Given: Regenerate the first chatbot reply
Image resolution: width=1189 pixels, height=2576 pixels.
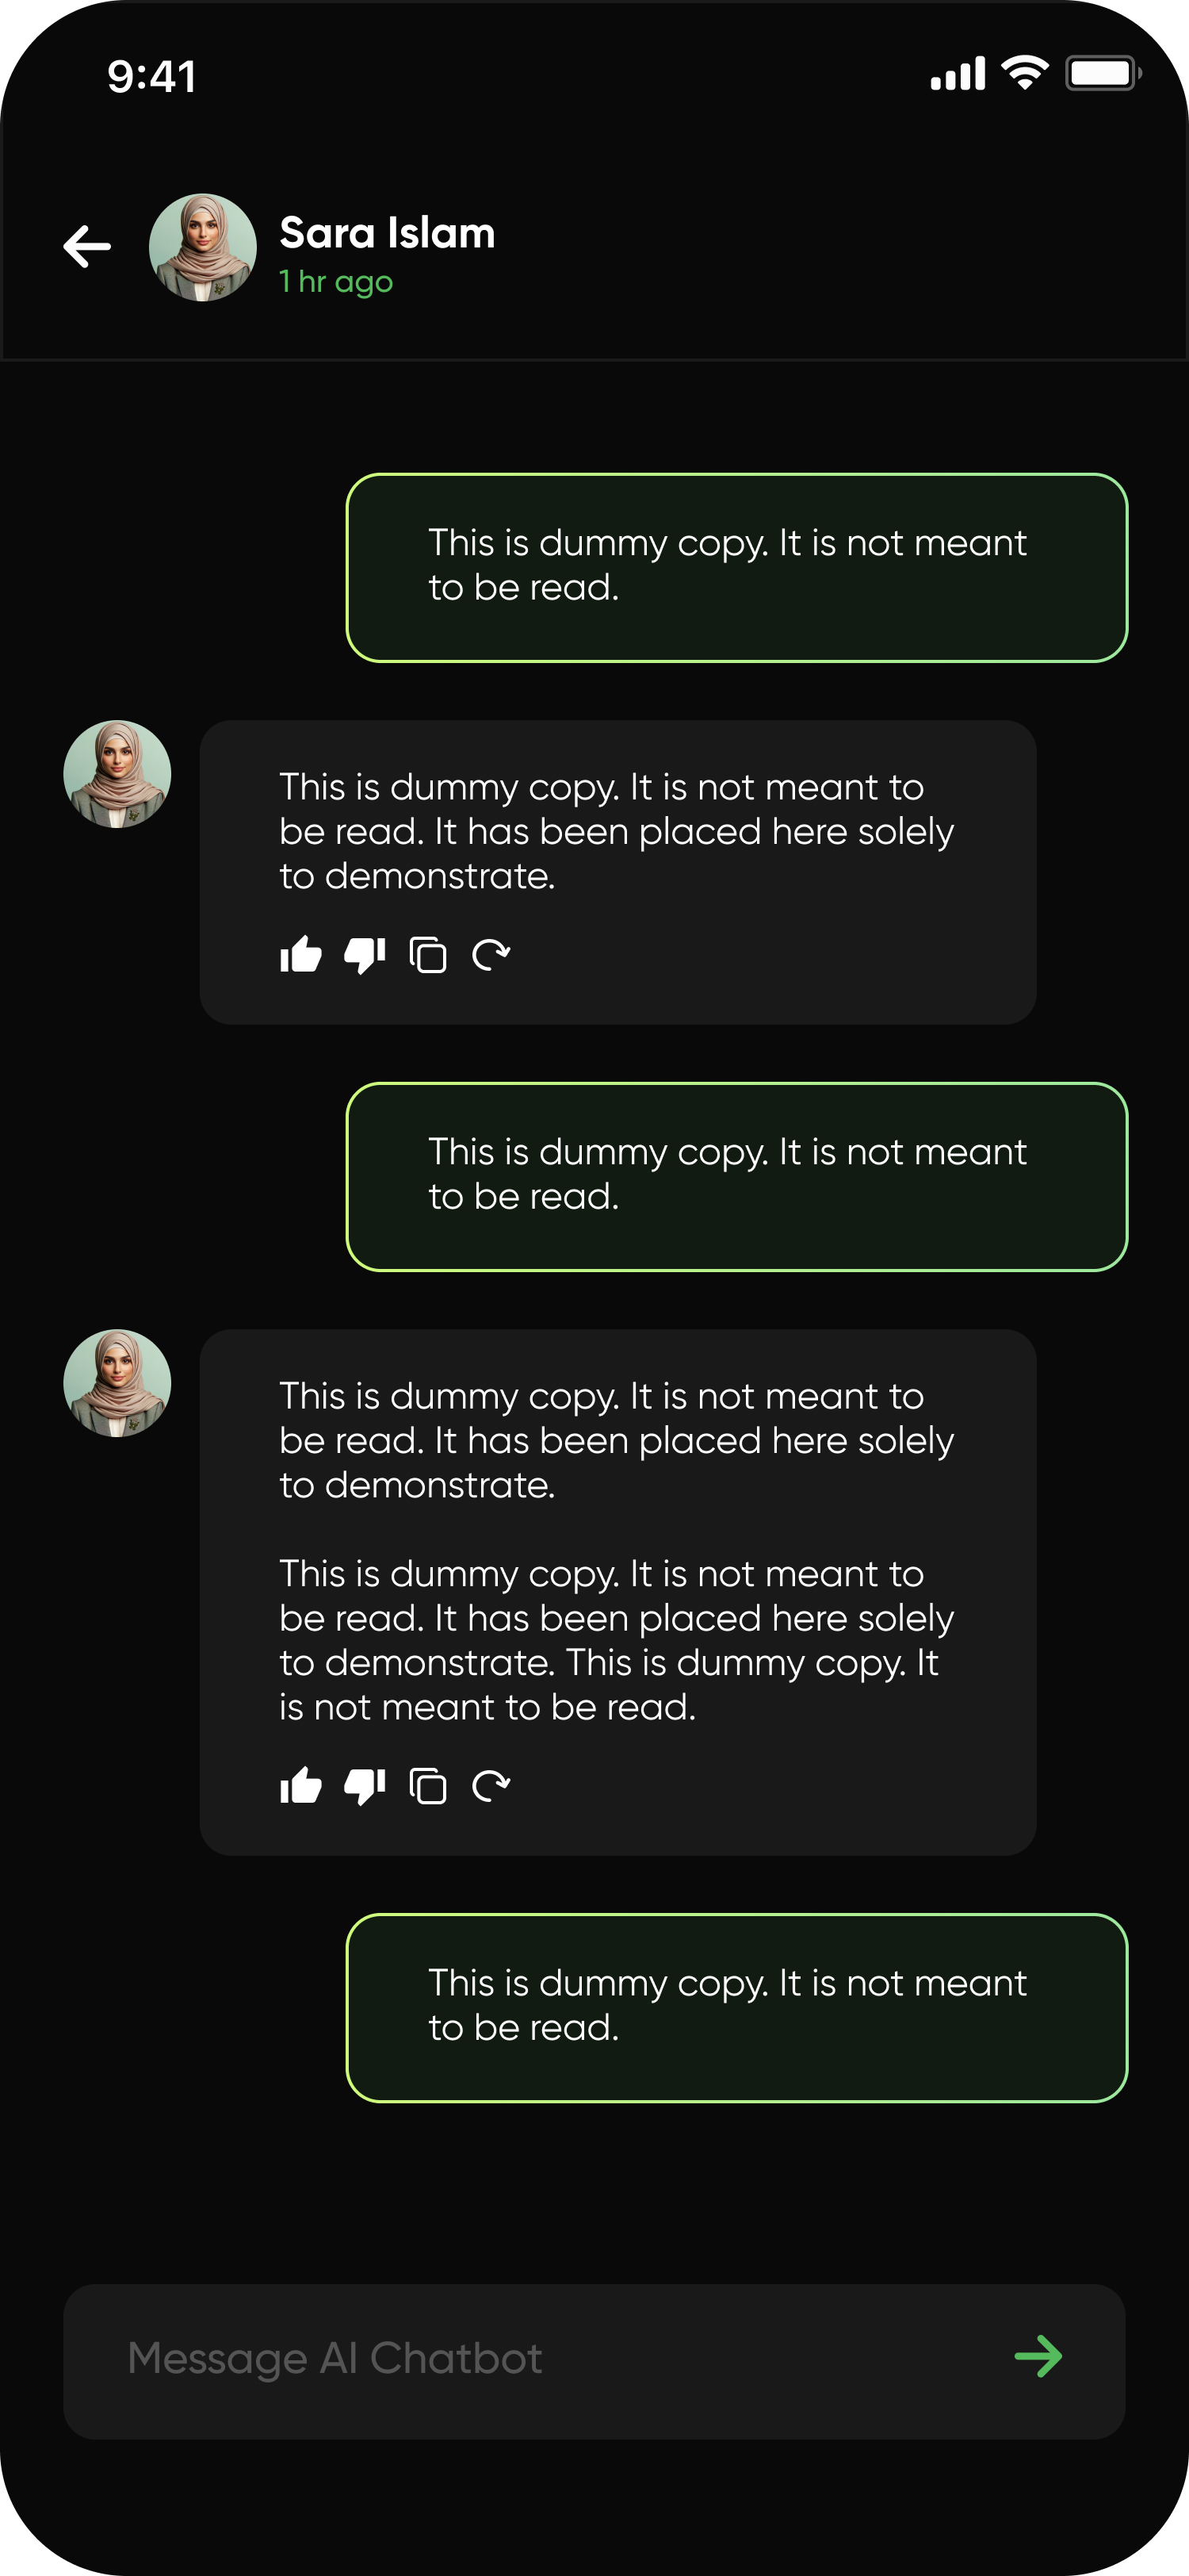Looking at the screenshot, I should [x=491, y=955].
